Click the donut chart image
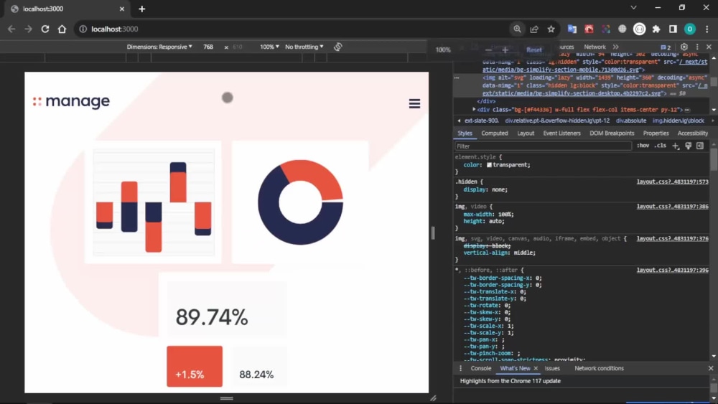 300,202
